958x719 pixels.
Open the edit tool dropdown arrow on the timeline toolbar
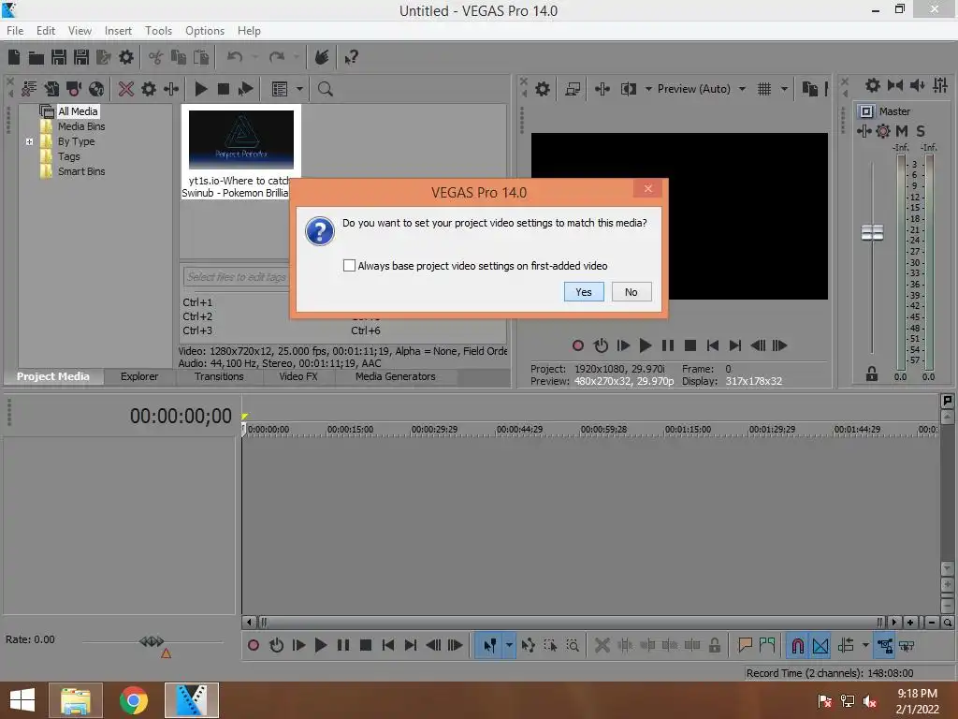(509, 646)
